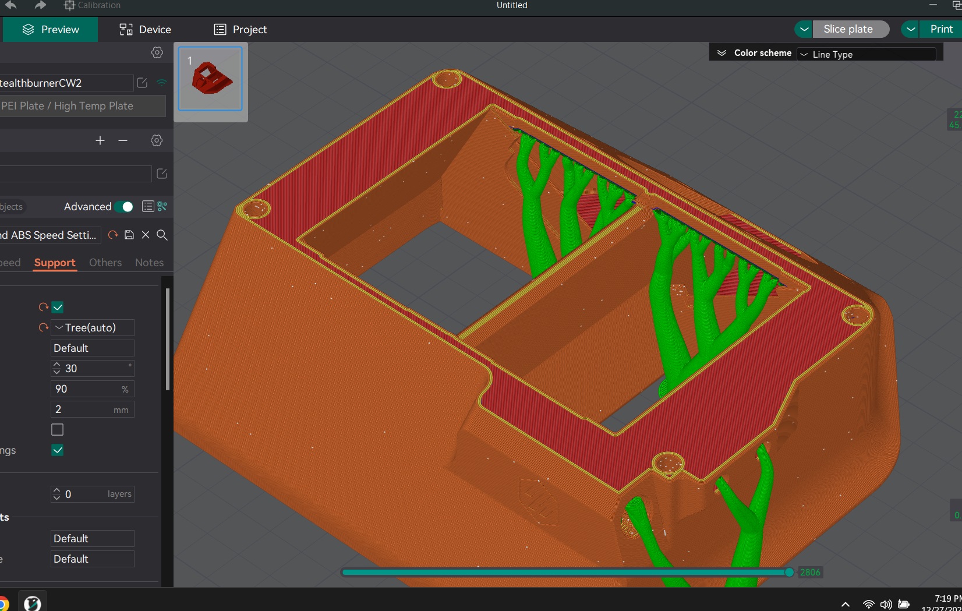The width and height of the screenshot is (962, 611).
Task: Click the compare presets icon beside Advanced
Action: point(162,206)
